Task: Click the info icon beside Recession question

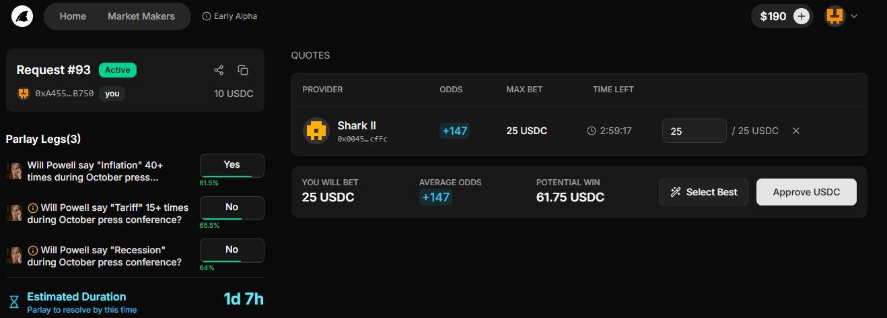Action: pyautogui.click(x=32, y=250)
